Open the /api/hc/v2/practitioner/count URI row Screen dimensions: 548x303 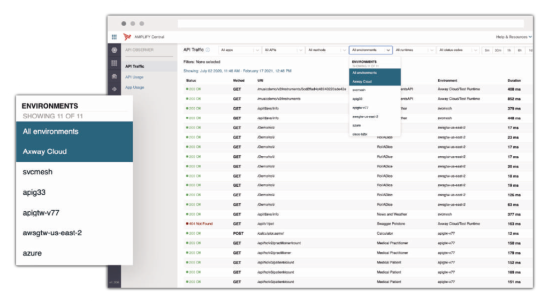(x=279, y=243)
